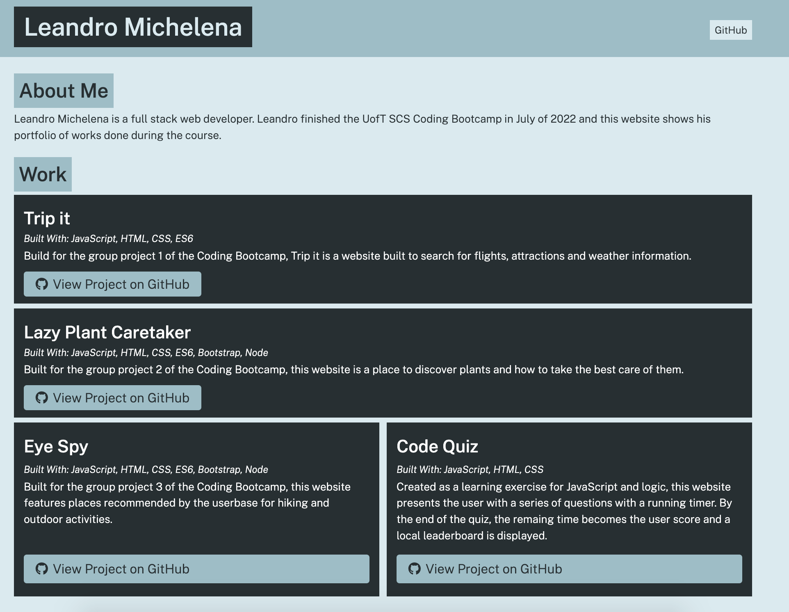Click the GitHub octocat icon in the Trip it button

coord(42,284)
